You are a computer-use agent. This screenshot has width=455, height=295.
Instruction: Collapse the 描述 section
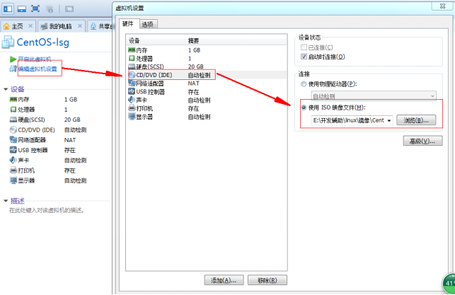(6, 201)
